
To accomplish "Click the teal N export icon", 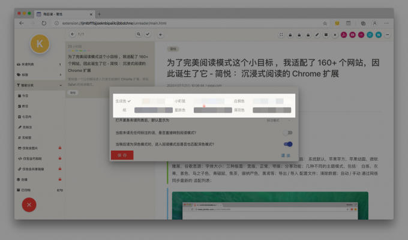I will click(x=379, y=35).
